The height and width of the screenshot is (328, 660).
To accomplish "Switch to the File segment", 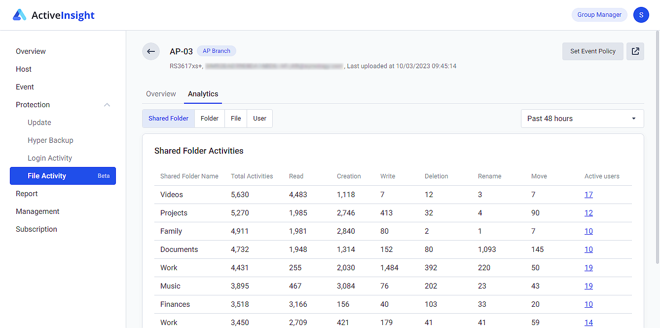I will click(x=236, y=119).
